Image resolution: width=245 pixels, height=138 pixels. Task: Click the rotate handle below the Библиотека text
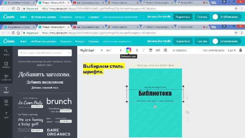[x=155, y=107]
